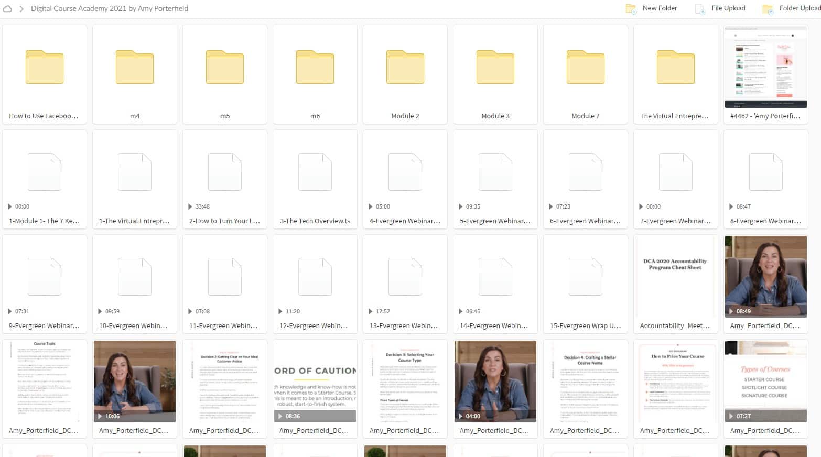Open the 08:49 Amy Porterfield video thumbnail

click(x=766, y=277)
